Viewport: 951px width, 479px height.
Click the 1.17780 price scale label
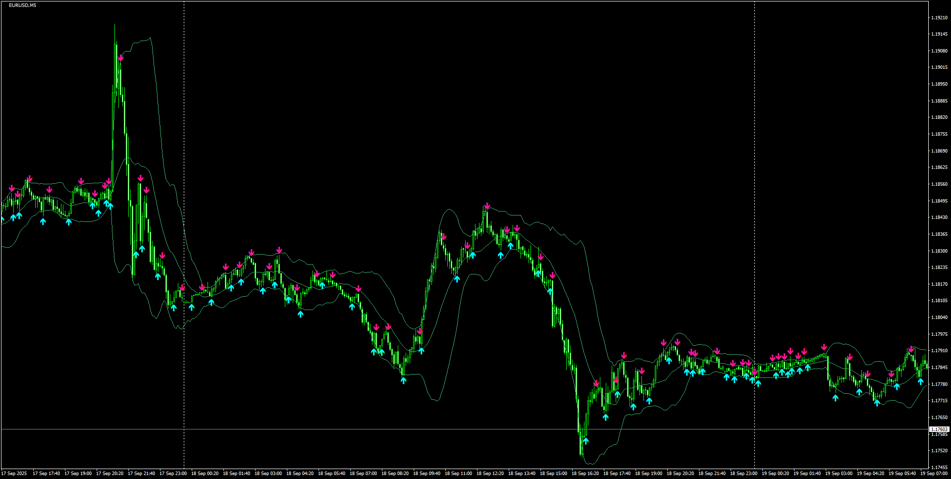[x=939, y=384]
